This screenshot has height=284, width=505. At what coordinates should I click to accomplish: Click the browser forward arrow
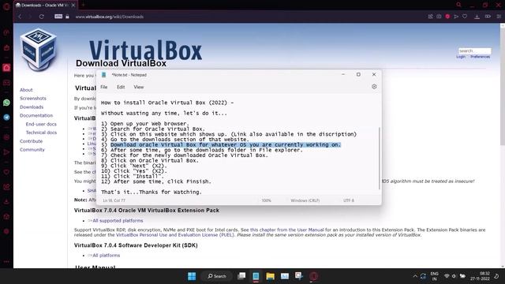tap(30, 17)
